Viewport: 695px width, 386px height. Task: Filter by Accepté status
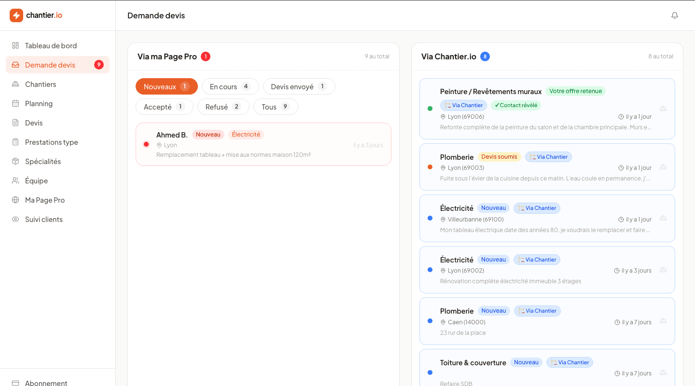tap(165, 107)
